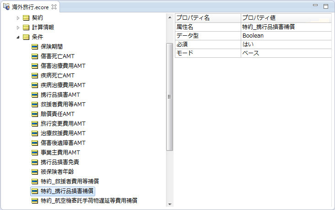Collapse the 条件 tree node
The width and height of the screenshot is (335, 210).
(x=18, y=37)
